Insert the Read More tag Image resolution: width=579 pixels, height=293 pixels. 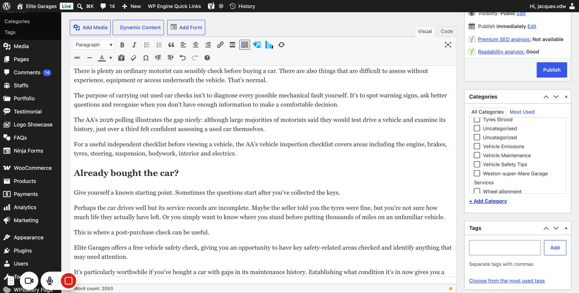[232, 45]
